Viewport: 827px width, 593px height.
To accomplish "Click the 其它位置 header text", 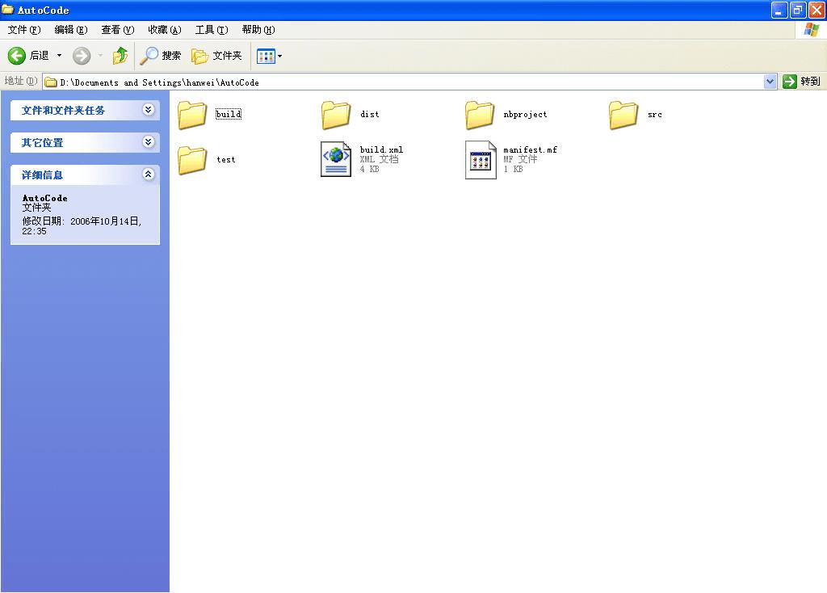I will (x=42, y=142).
